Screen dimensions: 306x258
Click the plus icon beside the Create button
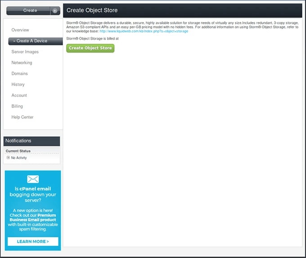click(55, 11)
